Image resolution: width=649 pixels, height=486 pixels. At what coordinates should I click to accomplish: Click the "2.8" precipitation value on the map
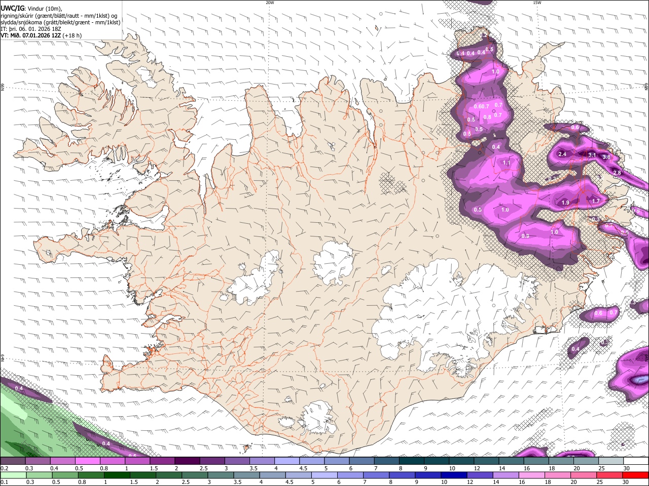coord(617,173)
